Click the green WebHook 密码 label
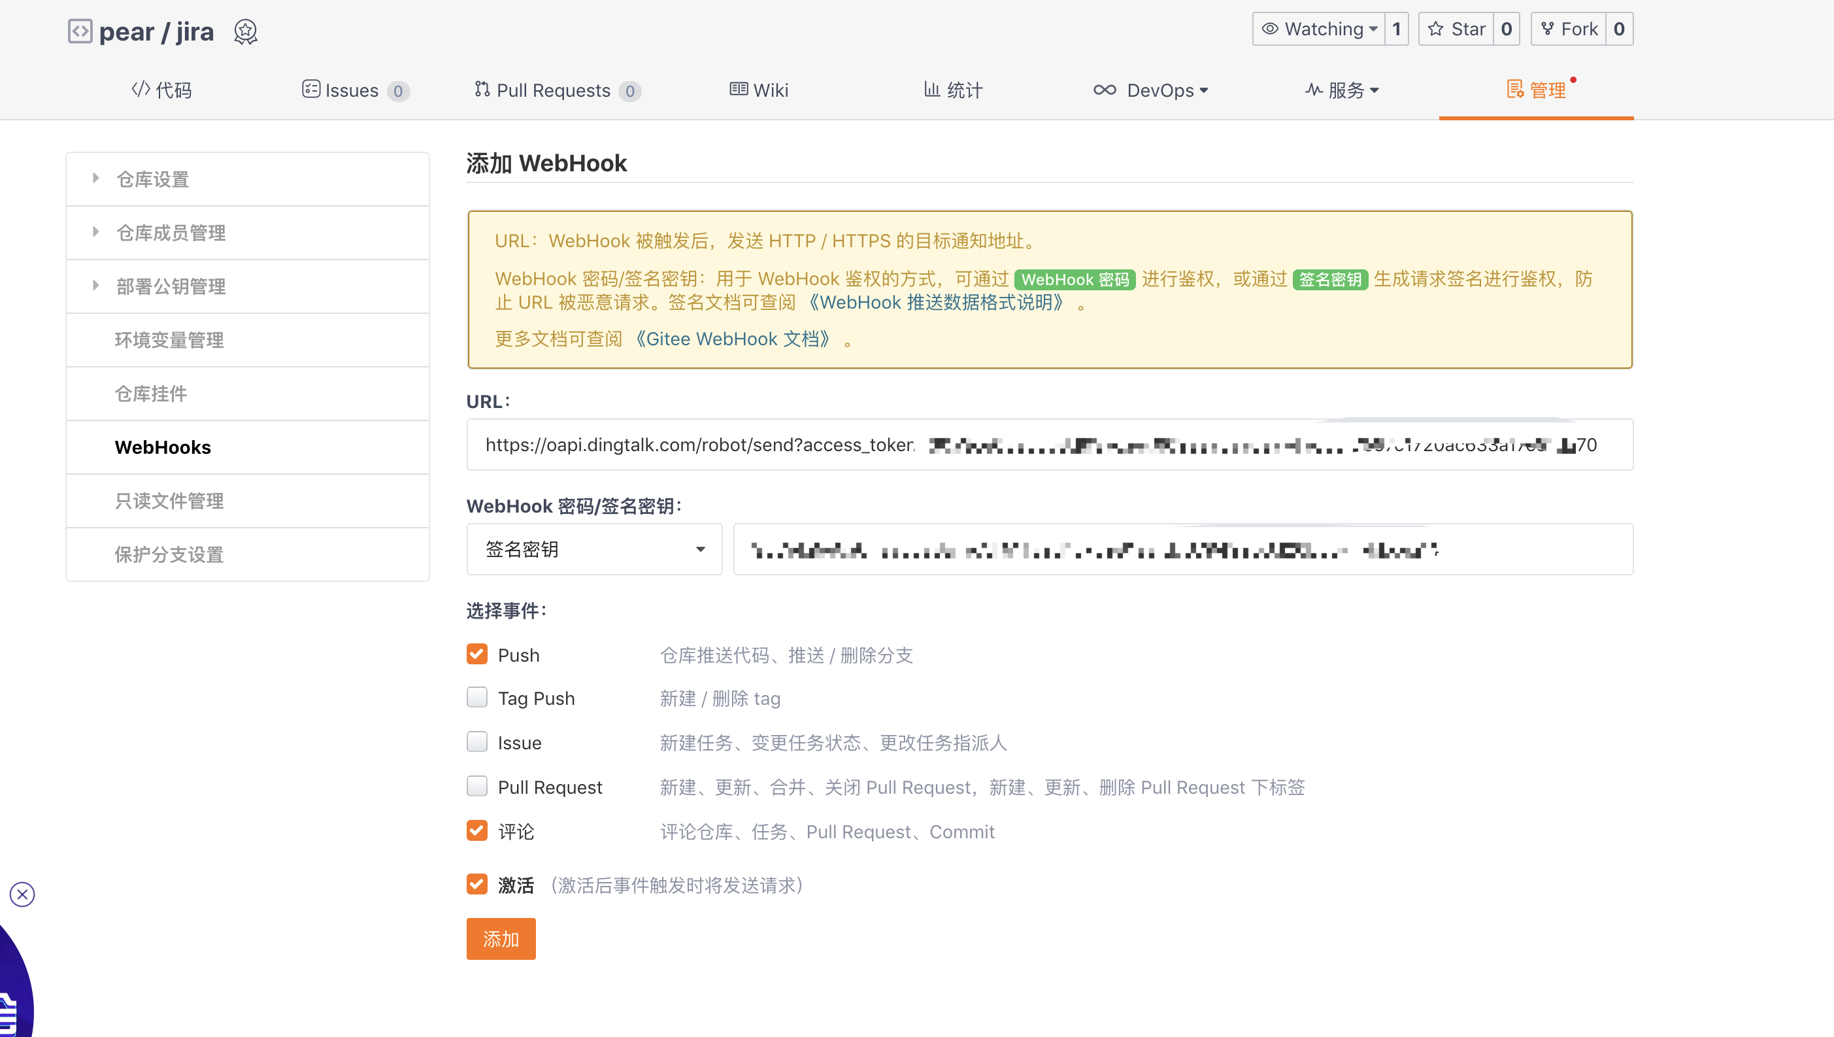Screen dimensions: 1834x1037 coord(1075,279)
